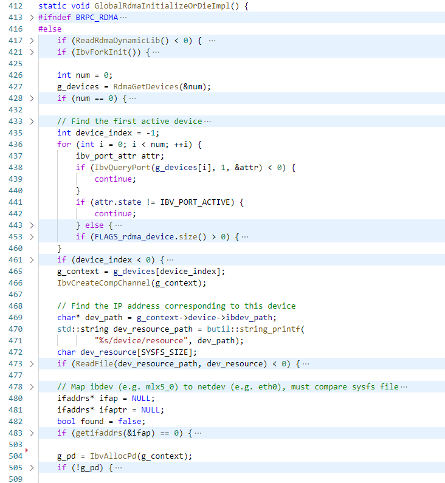Click line number 412

pyautogui.click(x=15, y=6)
